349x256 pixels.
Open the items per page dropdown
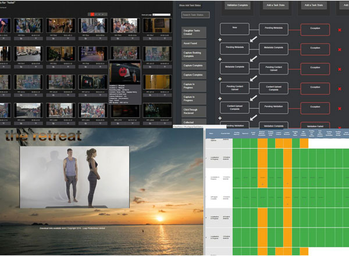point(162,15)
